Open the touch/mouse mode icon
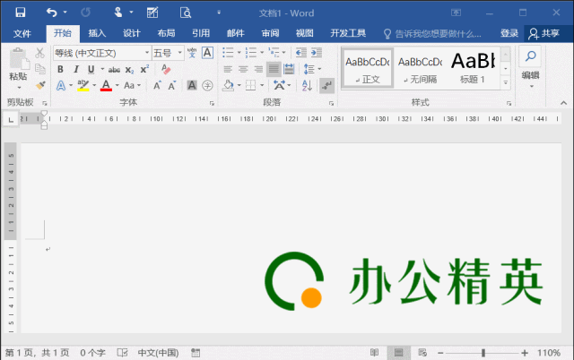This screenshot has width=574, height=360. [x=117, y=13]
